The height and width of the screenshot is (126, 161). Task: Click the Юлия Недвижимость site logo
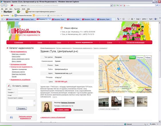coord(25,32)
